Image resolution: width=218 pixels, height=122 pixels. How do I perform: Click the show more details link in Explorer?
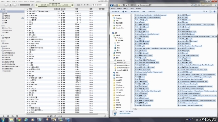(x=125, y=114)
